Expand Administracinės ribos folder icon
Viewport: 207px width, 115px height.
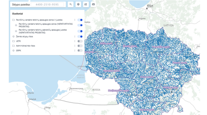click(13, 46)
